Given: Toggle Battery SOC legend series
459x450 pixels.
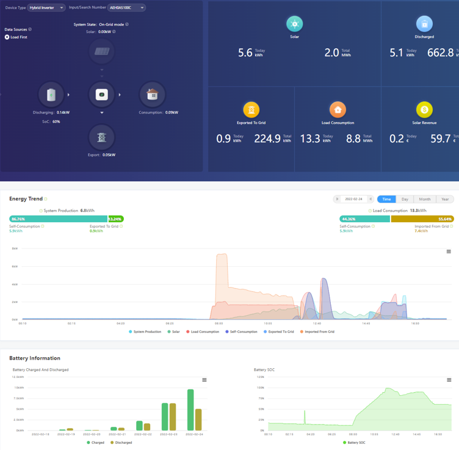Looking at the screenshot, I should 354,443.
